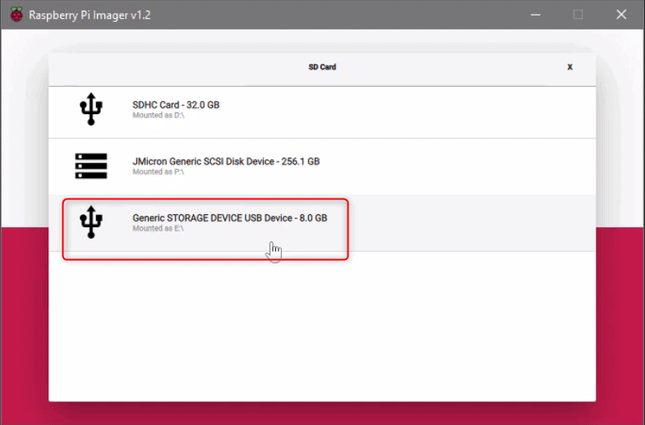Close the Raspberry Pi Imager window

(x=621, y=15)
